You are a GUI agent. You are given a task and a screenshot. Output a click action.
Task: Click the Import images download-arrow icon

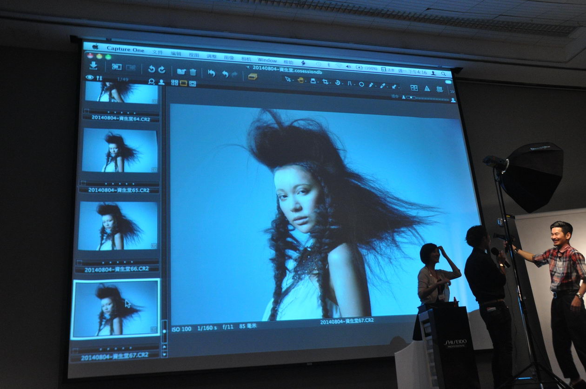tap(93, 66)
